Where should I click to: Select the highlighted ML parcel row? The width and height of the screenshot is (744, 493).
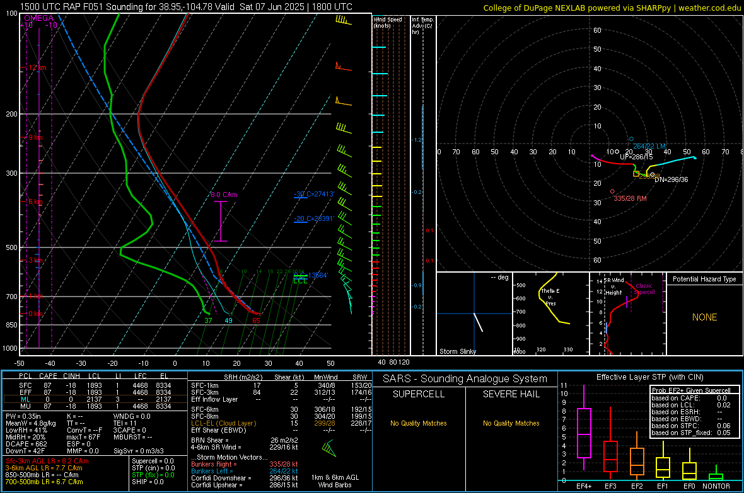95,399
